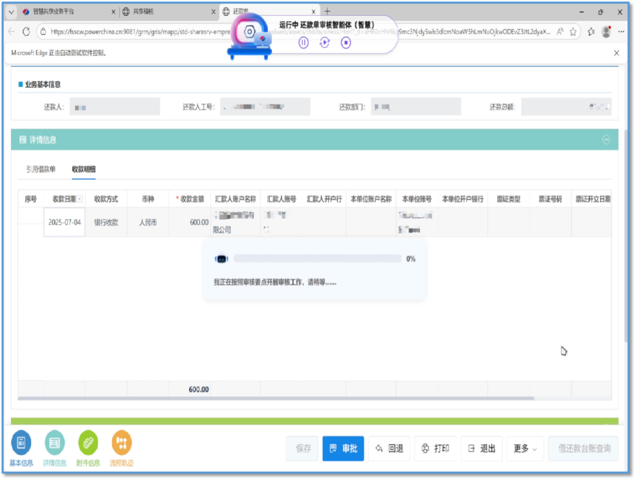
Task: Click the 还款总额 field
Action: coord(567,107)
